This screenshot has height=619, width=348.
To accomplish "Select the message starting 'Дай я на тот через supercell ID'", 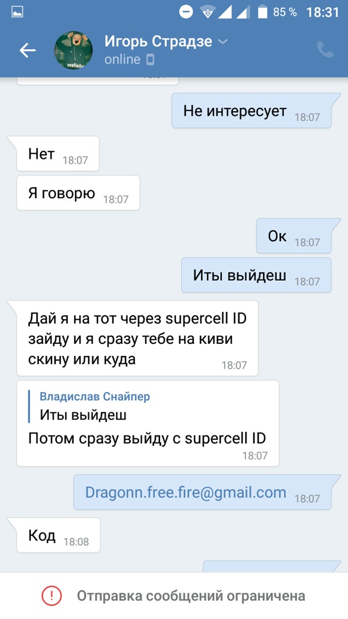I will click(138, 338).
